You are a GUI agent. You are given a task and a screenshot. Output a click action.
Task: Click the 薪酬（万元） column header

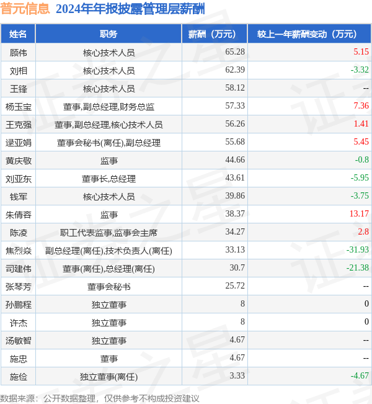pos(215,34)
